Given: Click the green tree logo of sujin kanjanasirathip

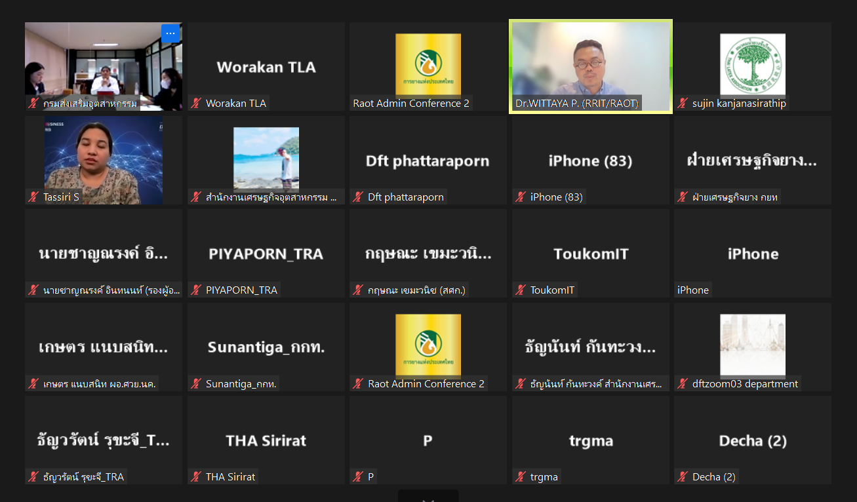Looking at the screenshot, I should tap(753, 65).
